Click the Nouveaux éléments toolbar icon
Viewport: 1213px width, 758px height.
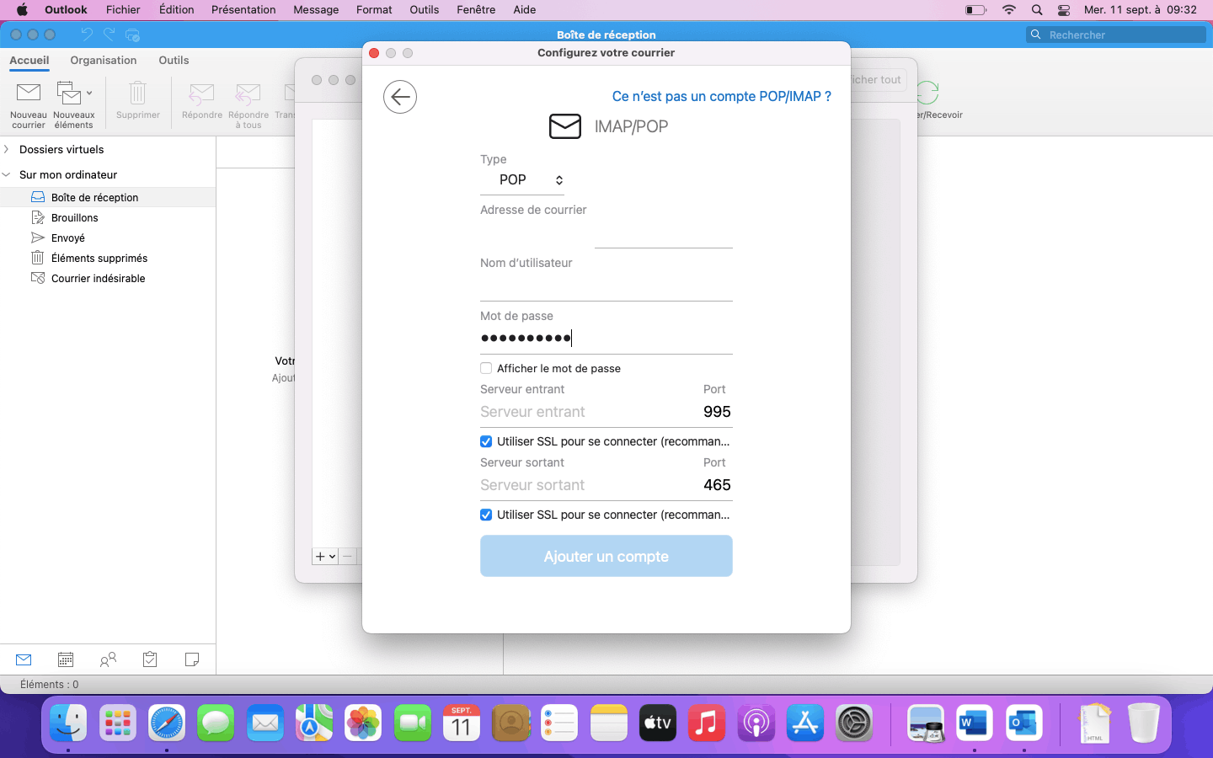point(68,92)
